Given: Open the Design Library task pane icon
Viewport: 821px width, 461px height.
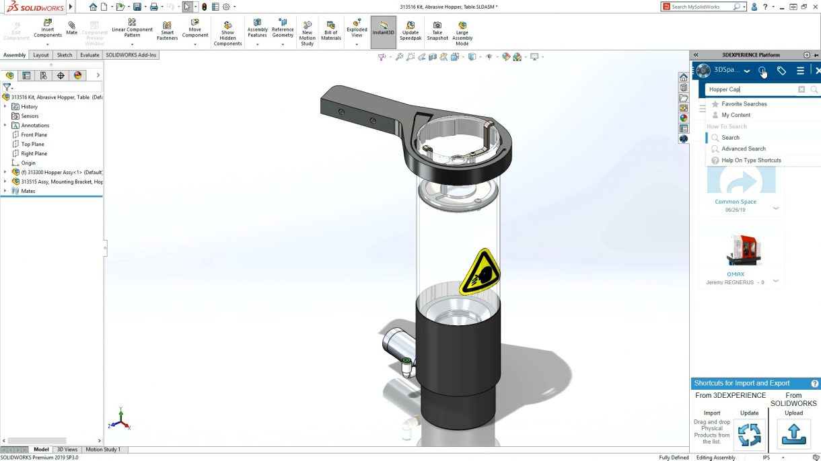Looking at the screenshot, I should (x=684, y=87).
